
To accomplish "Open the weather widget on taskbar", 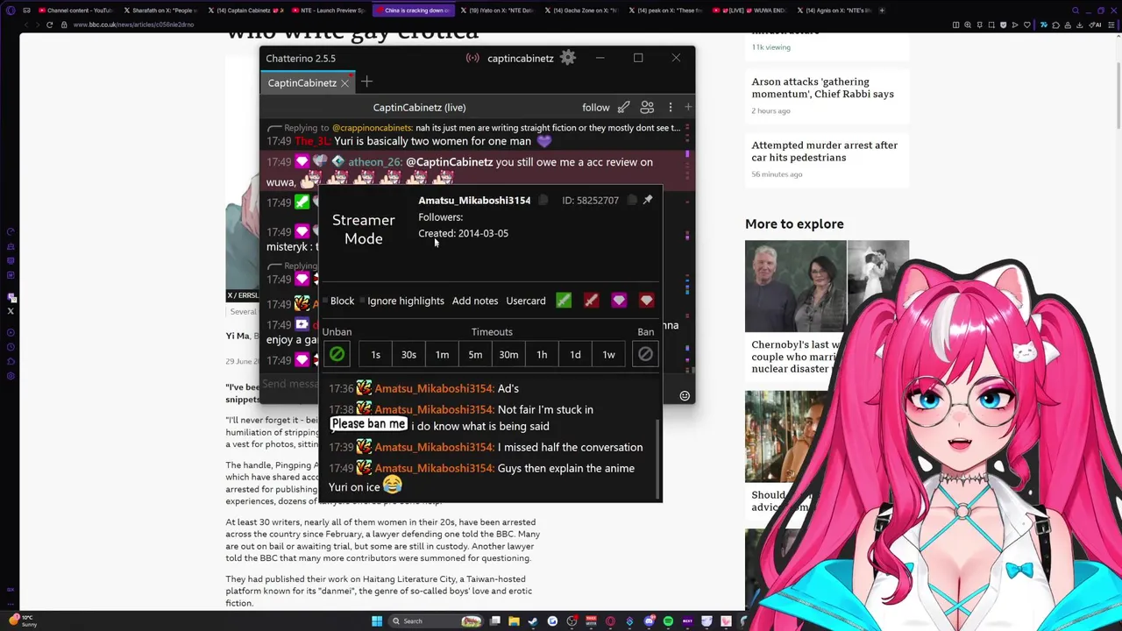I will pyautogui.click(x=25, y=620).
